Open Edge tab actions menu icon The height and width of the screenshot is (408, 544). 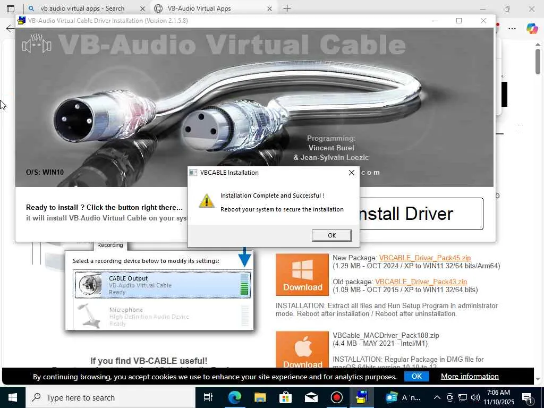click(x=11, y=8)
